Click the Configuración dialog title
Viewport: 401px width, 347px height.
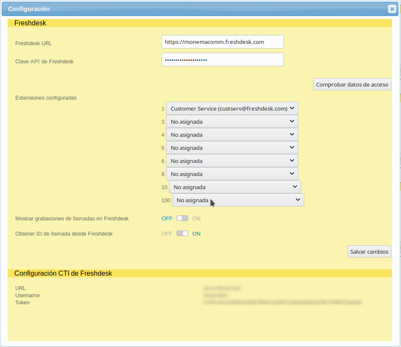(29, 9)
